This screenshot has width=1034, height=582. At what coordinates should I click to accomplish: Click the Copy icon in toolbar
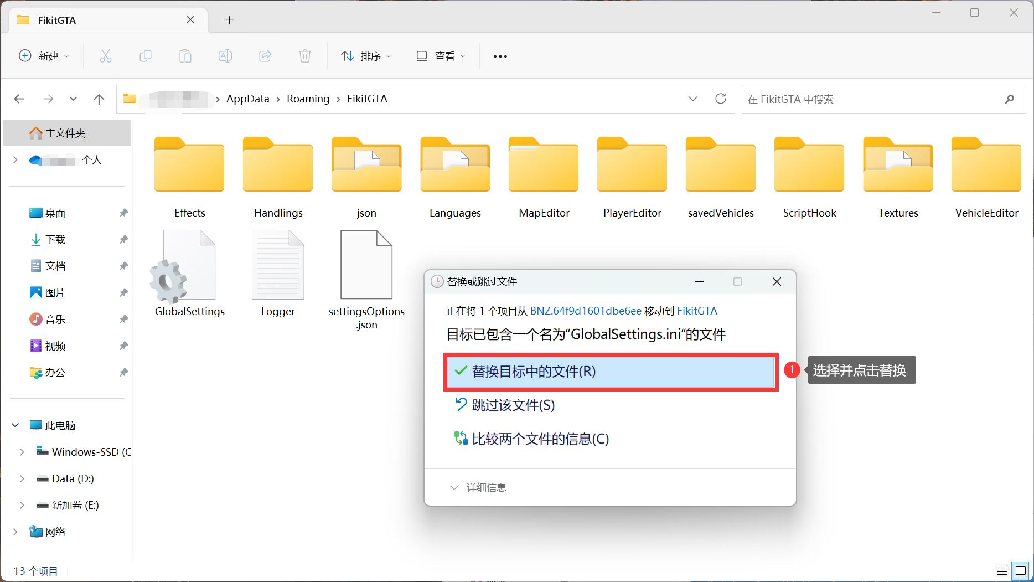[146, 56]
